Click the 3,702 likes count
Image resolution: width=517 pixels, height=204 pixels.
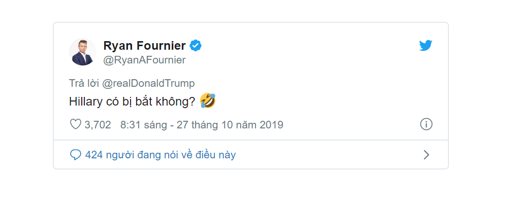(x=98, y=125)
